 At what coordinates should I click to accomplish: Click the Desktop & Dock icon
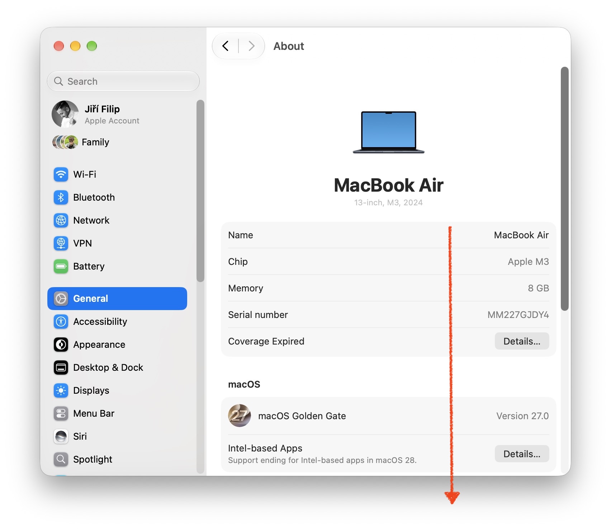(x=61, y=368)
